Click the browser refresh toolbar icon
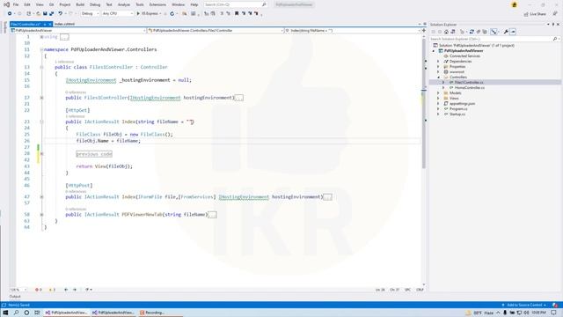 click(172, 14)
